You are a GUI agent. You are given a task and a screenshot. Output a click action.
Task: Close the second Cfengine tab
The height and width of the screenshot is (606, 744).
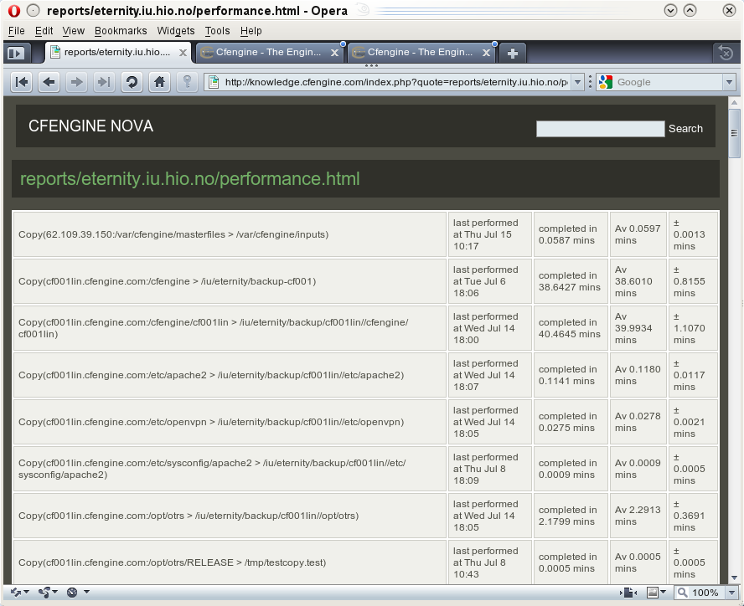(486, 53)
